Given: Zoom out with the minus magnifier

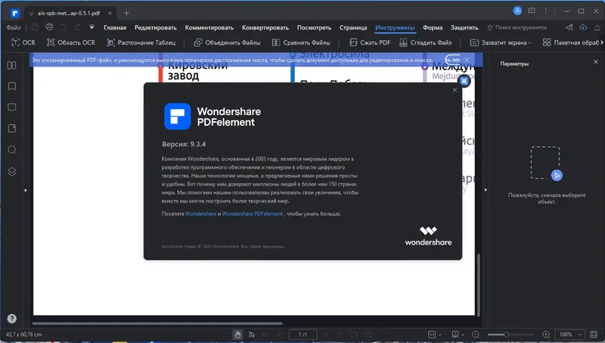Looking at the screenshot, I should click(x=476, y=335).
